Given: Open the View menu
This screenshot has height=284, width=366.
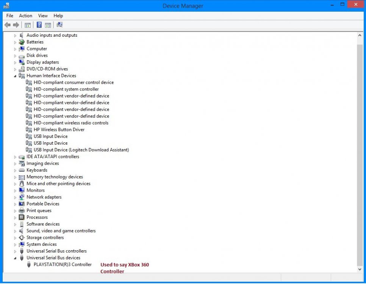Looking at the screenshot, I should click(43, 16).
